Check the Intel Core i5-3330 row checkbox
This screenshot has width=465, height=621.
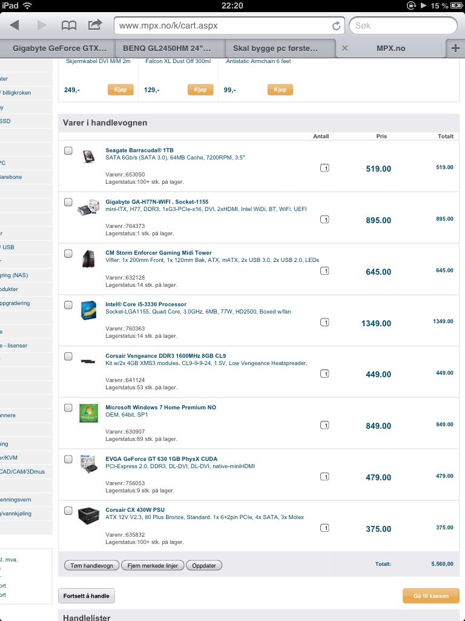(x=68, y=305)
